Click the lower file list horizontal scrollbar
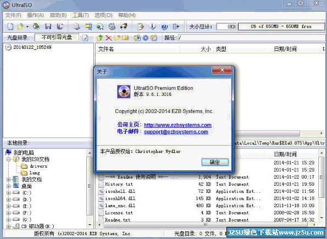 pyautogui.click(x=206, y=225)
